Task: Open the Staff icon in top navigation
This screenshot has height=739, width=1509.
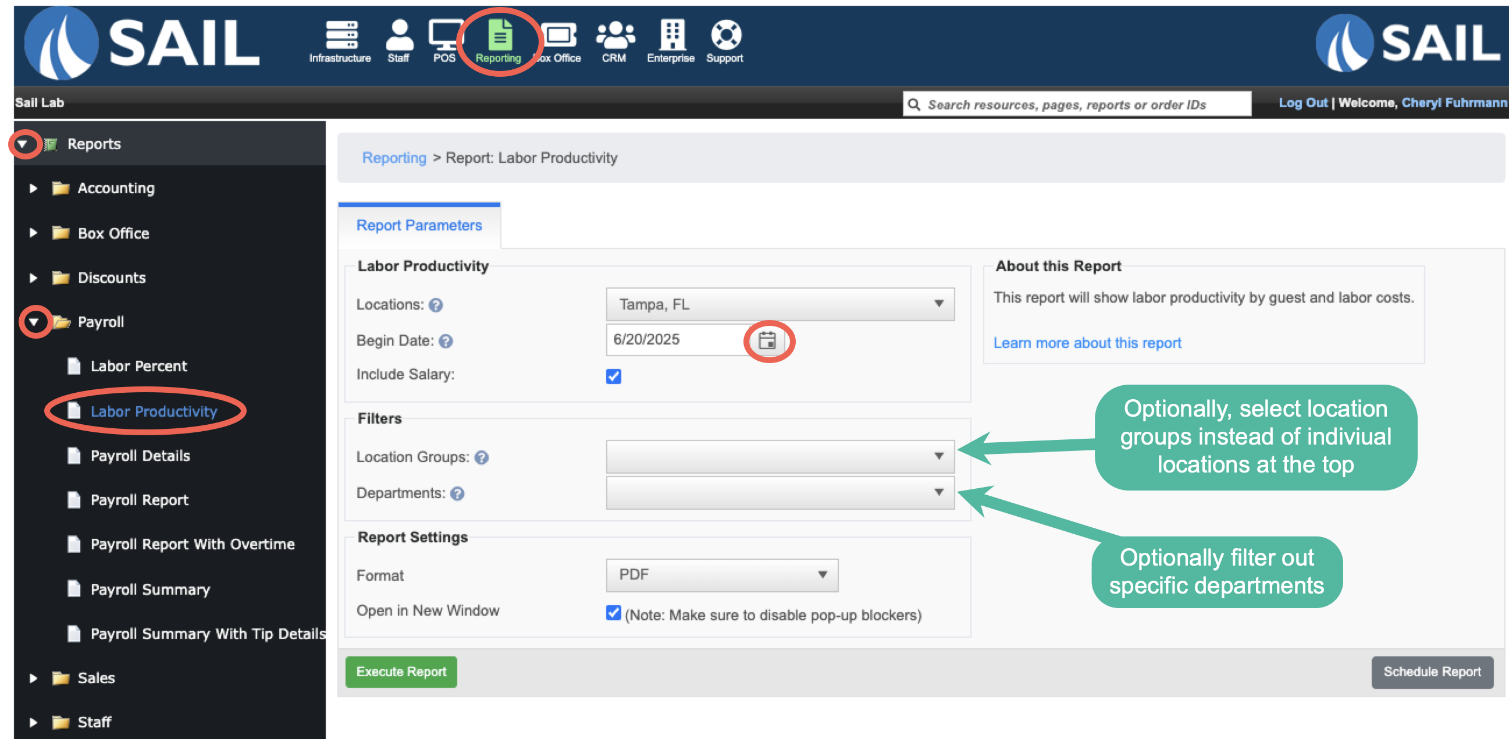Action: 400,35
